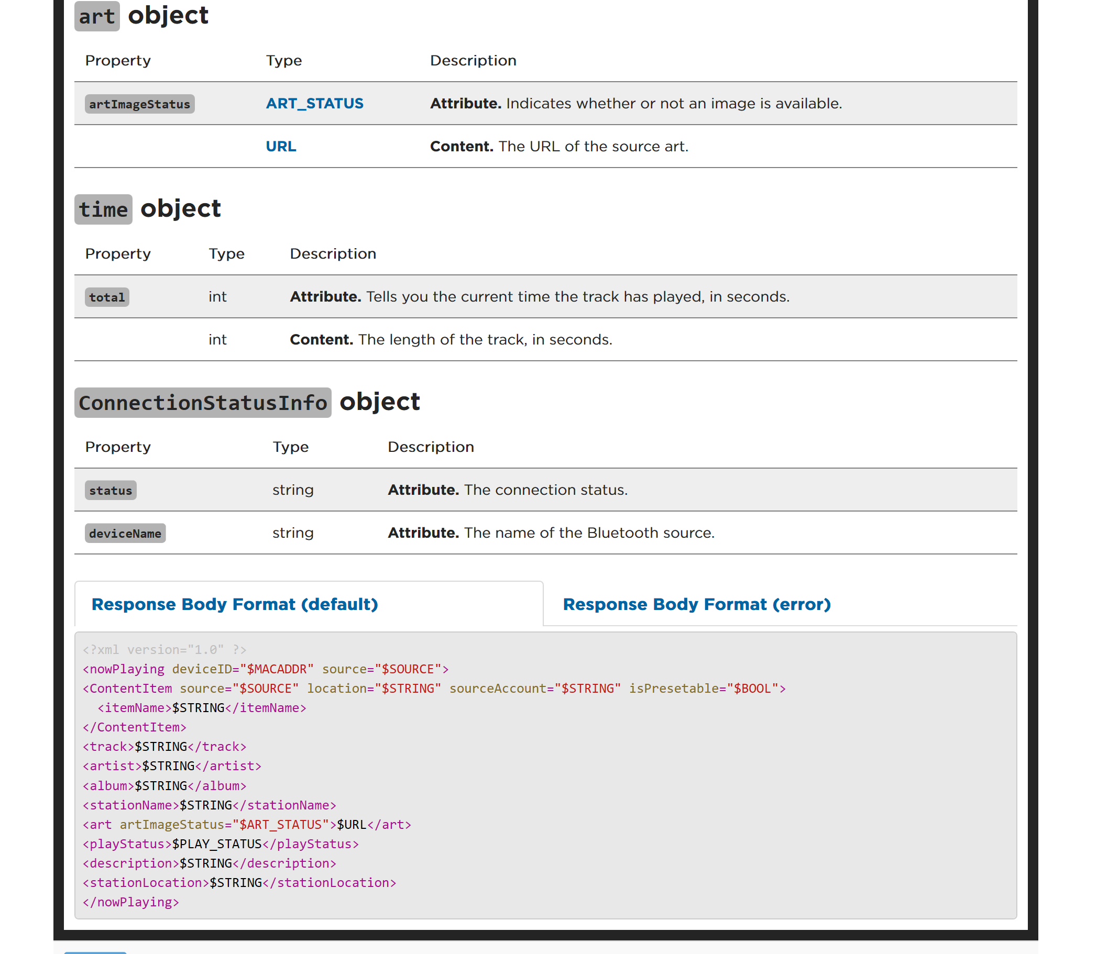Click the Bluetooth source description text

tap(589, 533)
